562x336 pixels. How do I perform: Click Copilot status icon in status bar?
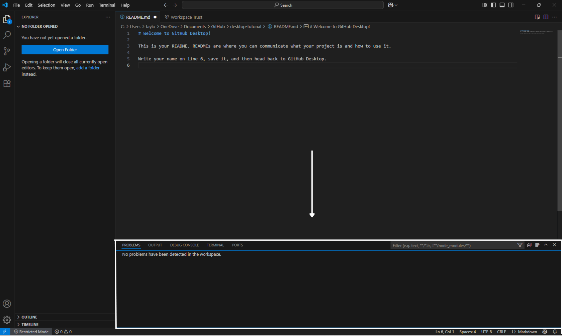click(545, 332)
